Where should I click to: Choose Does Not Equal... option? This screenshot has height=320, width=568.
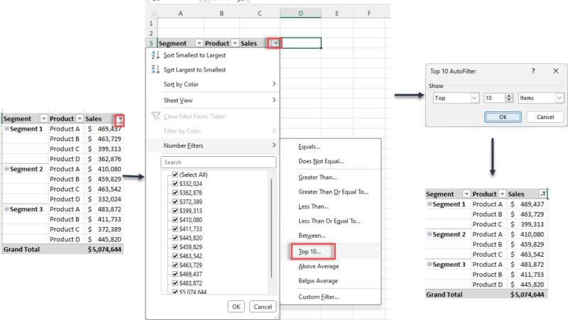321,161
